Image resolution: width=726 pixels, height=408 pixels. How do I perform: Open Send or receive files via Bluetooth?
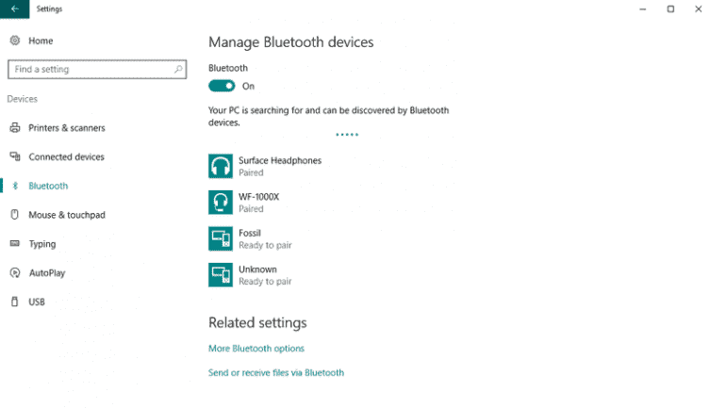(276, 372)
